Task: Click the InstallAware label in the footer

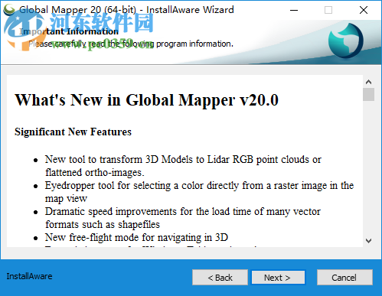Action: (x=29, y=276)
